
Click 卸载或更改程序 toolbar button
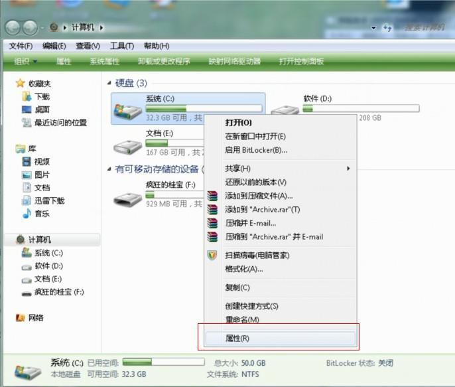click(164, 61)
